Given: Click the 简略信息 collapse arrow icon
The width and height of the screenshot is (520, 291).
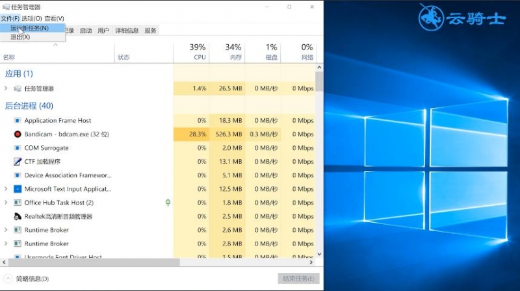Looking at the screenshot, I should click(x=8, y=279).
